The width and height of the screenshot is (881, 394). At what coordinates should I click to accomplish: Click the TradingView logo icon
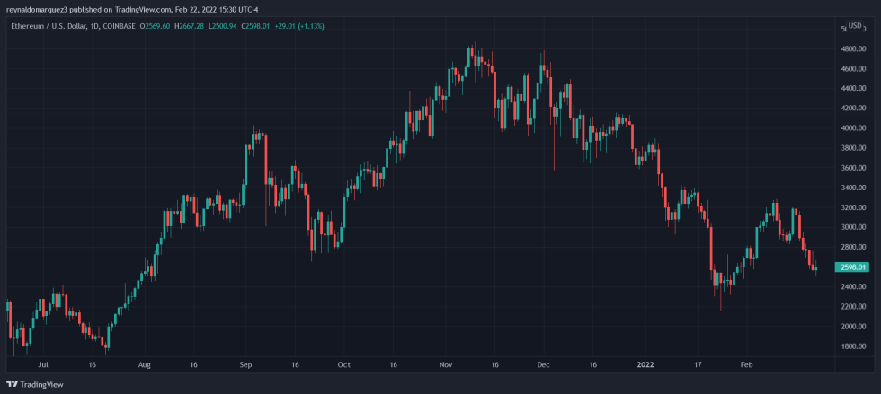(11, 385)
